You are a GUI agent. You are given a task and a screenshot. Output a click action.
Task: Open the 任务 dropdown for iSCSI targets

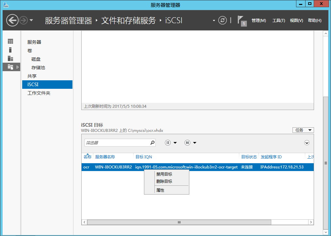click(303, 130)
